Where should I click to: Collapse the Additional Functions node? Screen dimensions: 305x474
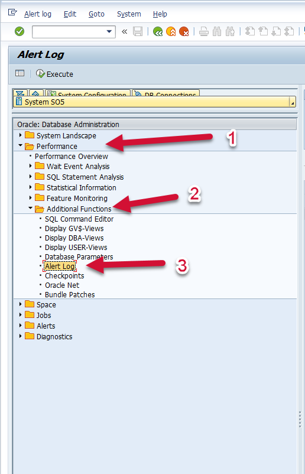[x=30, y=208]
